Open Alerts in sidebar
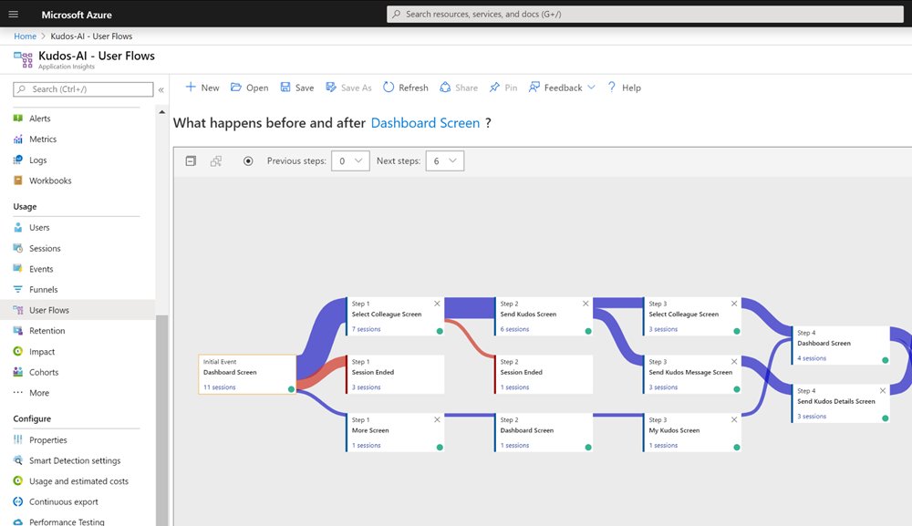This screenshot has height=526, width=912. tap(39, 119)
